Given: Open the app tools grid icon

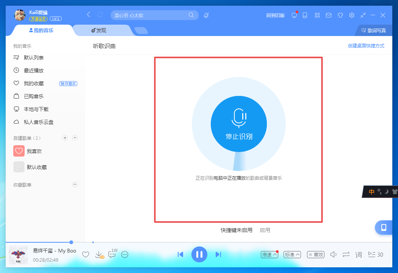Looking at the screenshot, I should (x=317, y=15).
